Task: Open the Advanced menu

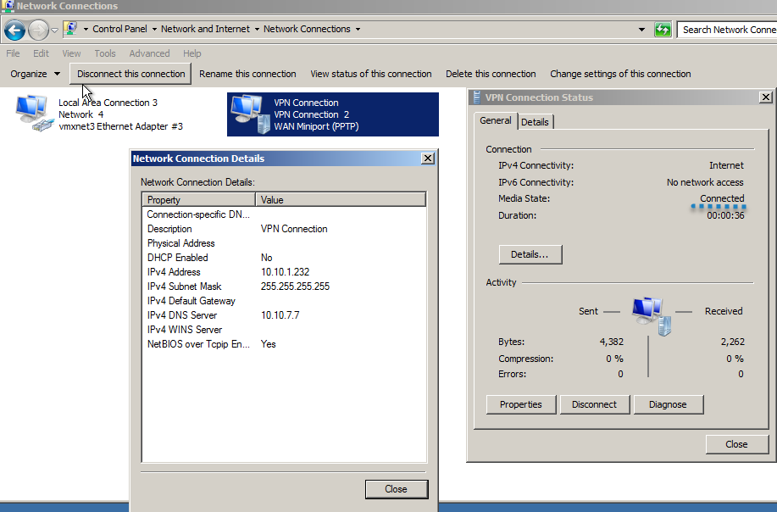Action: [149, 53]
